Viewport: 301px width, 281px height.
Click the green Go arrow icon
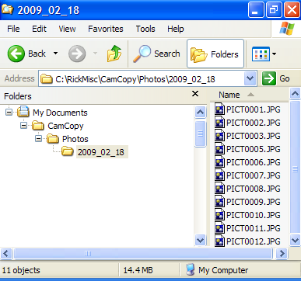click(269, 78)
